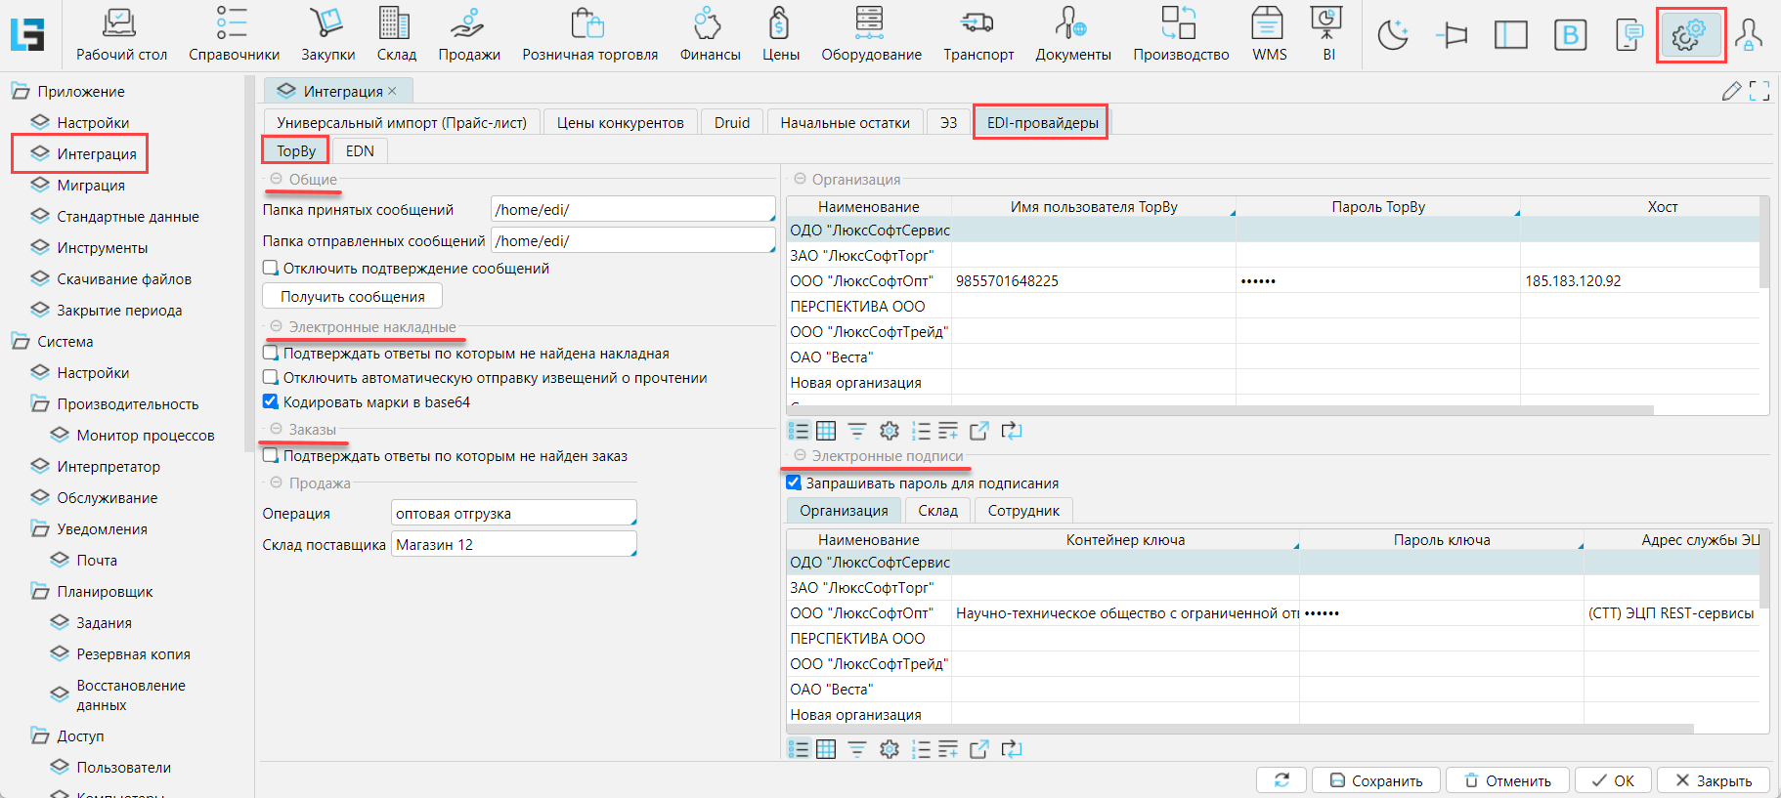1781x798 pixels.
Task: Open the settings gear icon in top right
Action: 1689,36
